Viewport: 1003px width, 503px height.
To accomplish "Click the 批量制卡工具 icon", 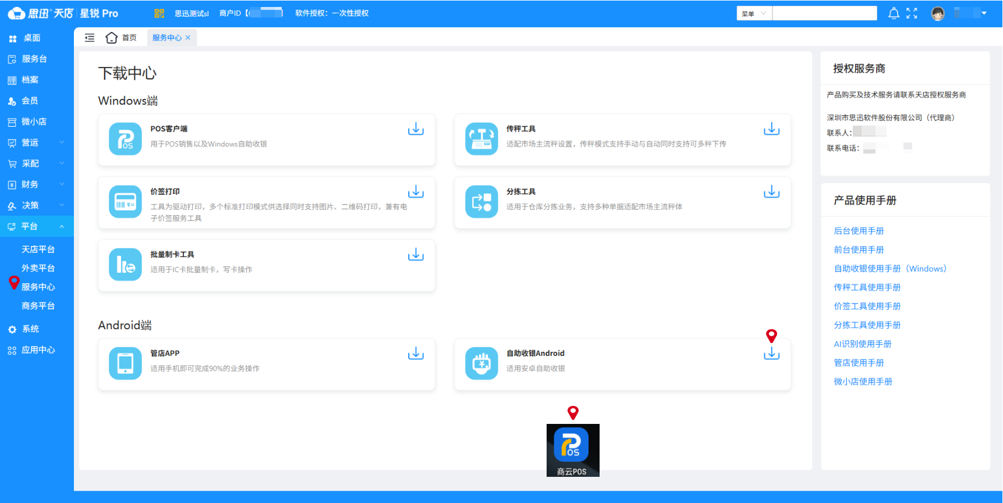I will click(125, 265).
